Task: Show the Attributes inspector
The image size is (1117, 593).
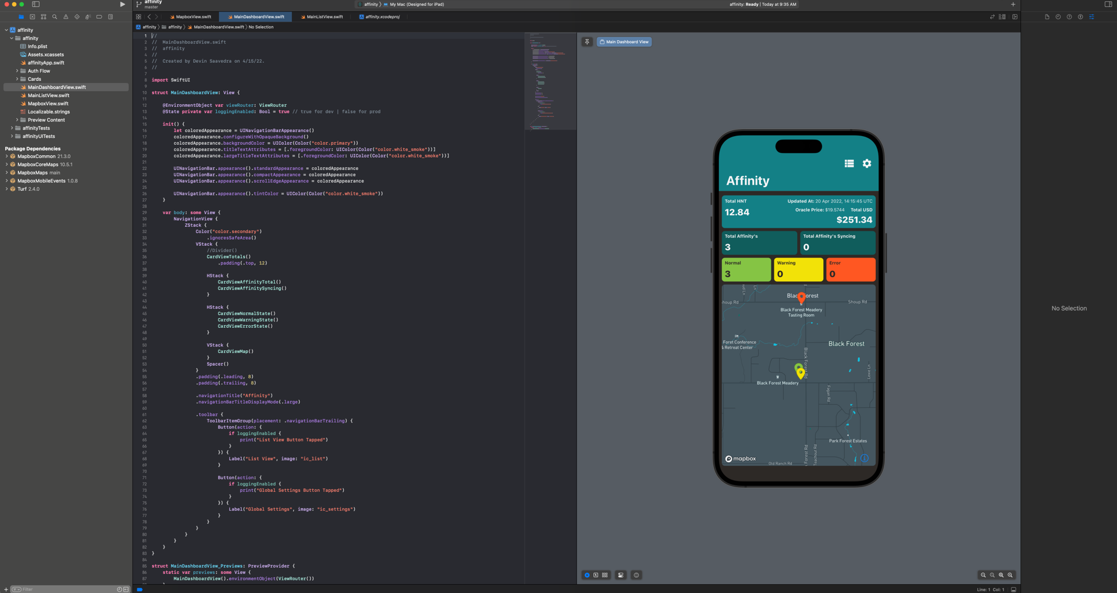Action: tap(1091, 17)
